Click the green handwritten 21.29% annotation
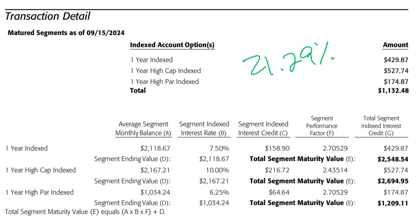This screenshot has height=221, width=419. pos(288,60)
